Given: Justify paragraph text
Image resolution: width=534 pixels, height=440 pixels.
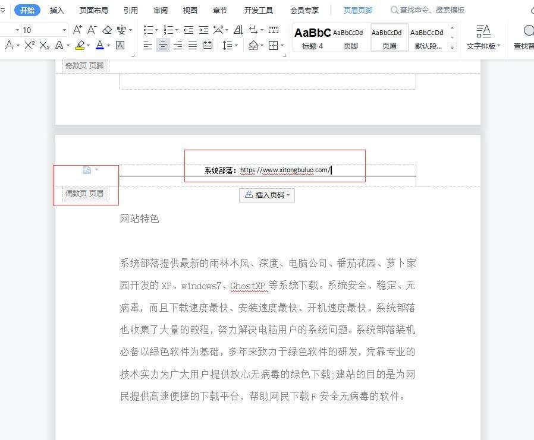Looking at the screenshot, I should pyautogui.click(x=193, y=45).
